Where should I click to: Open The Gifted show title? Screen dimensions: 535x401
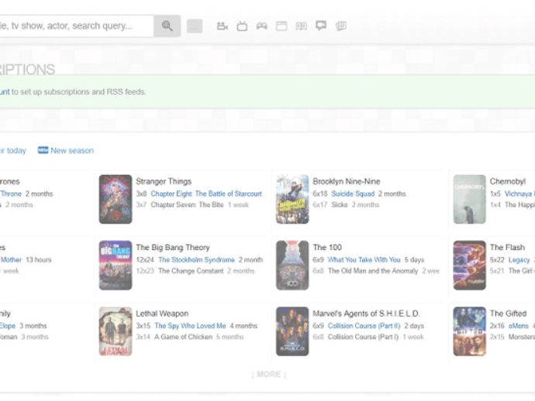[509, 314]
